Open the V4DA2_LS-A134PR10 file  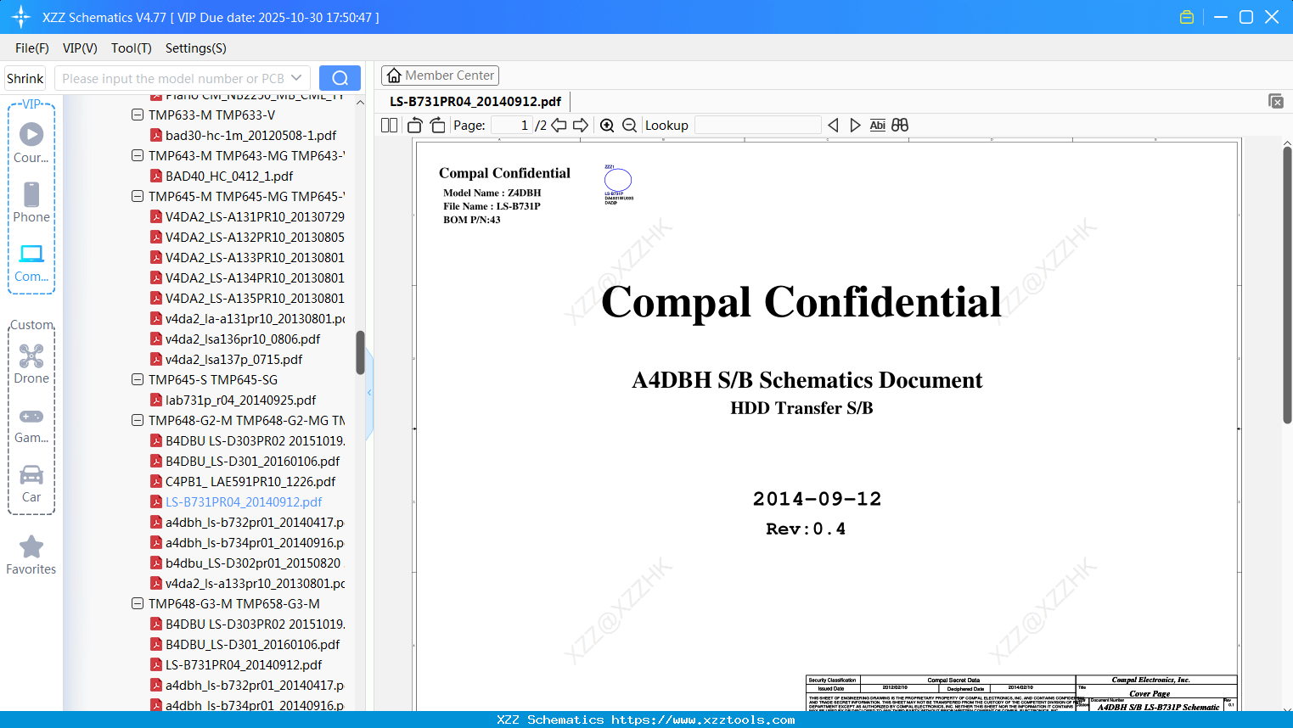click(x=256, y=277)
